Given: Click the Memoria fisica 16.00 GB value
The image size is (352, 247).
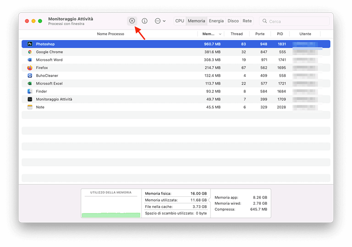Looking at the screenshot, I should (x=199, y=193).
